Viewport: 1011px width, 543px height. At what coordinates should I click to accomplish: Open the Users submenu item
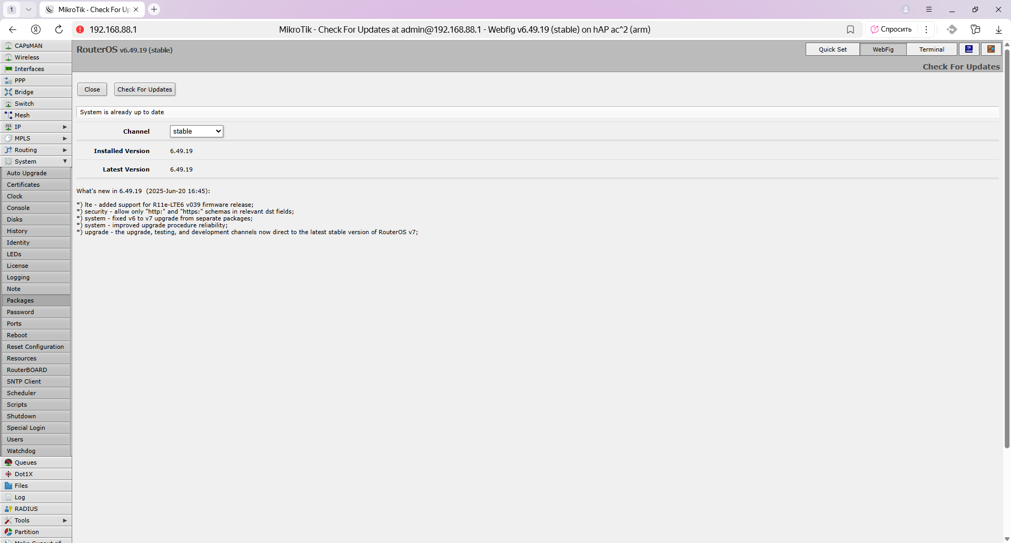[x=36, y=439]
